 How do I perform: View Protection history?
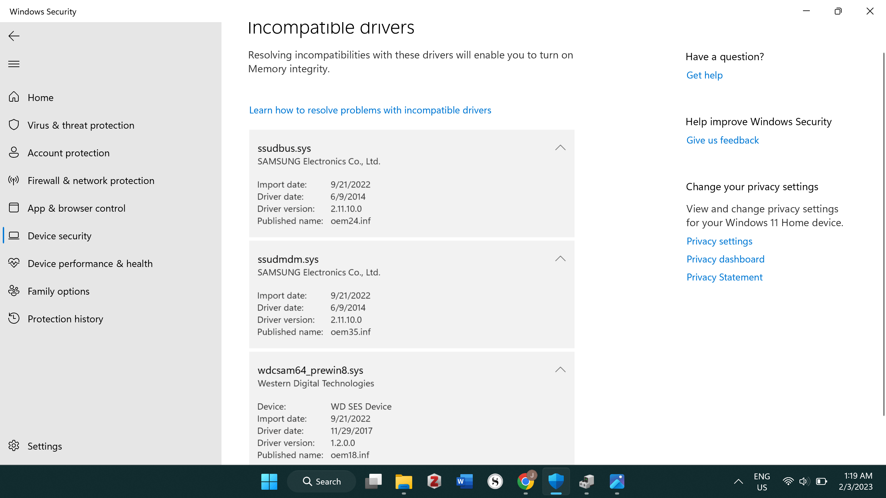click(65, 319)
